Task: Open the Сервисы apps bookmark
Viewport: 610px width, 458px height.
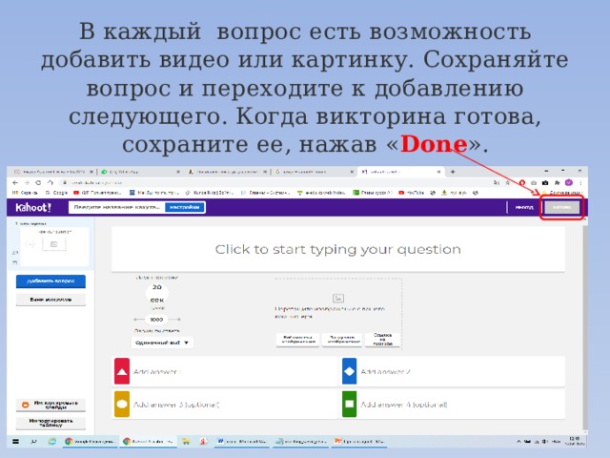Action: tap(26, 193)
